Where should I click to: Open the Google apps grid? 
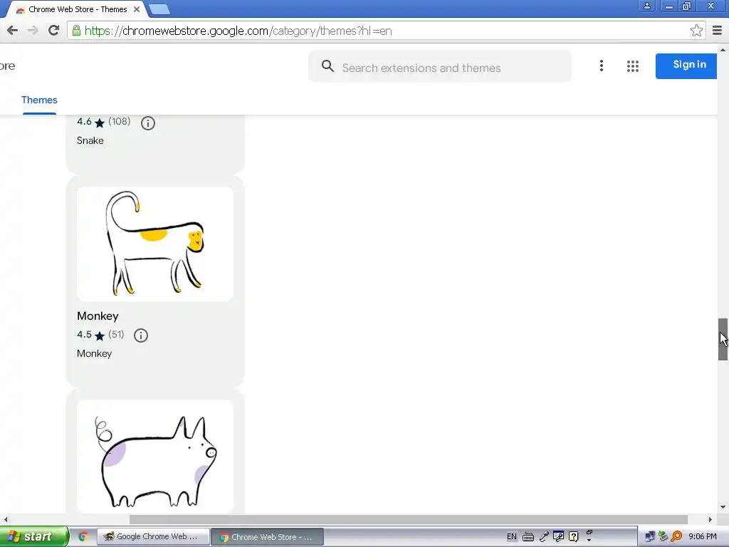tap(632, 66)
